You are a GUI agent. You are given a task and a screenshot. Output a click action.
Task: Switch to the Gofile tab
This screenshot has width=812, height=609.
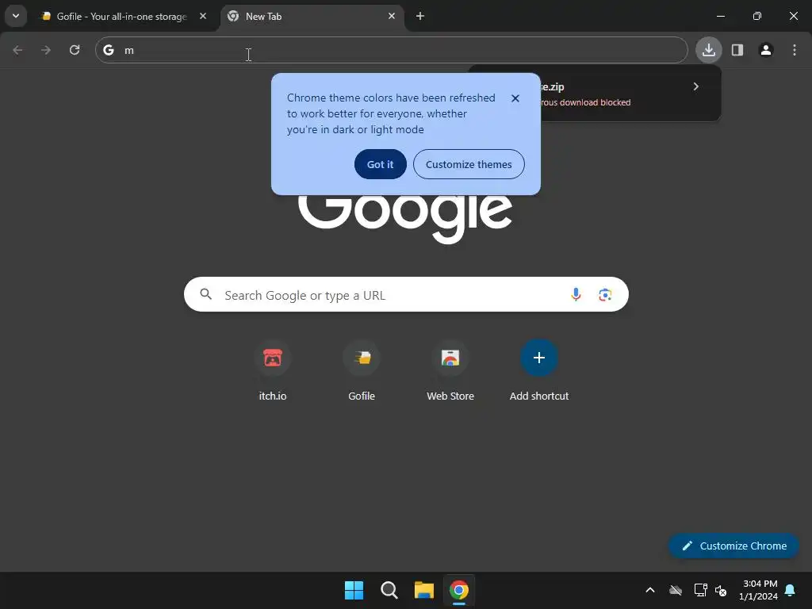pos(124,17)
